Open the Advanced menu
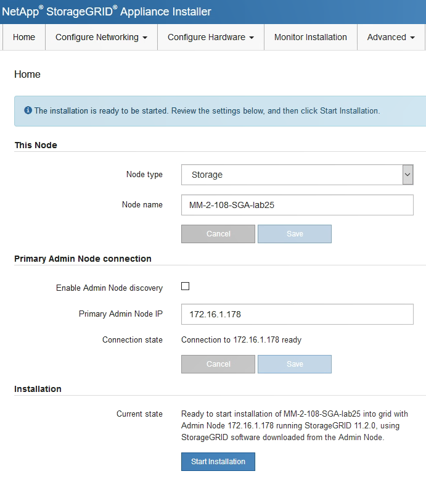 (x=390, y=37)
